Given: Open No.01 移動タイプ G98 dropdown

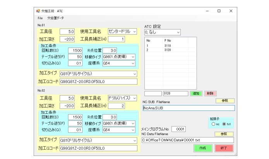Looking at the screenshot, I should coord(133,57).
